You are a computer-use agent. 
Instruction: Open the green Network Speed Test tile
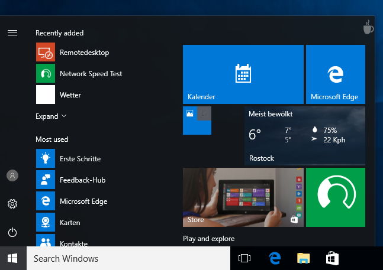336,197
